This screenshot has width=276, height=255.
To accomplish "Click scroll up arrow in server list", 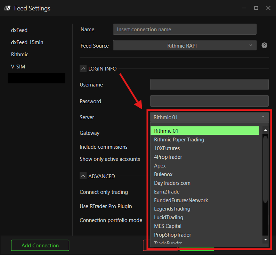I will click(266, 130).
